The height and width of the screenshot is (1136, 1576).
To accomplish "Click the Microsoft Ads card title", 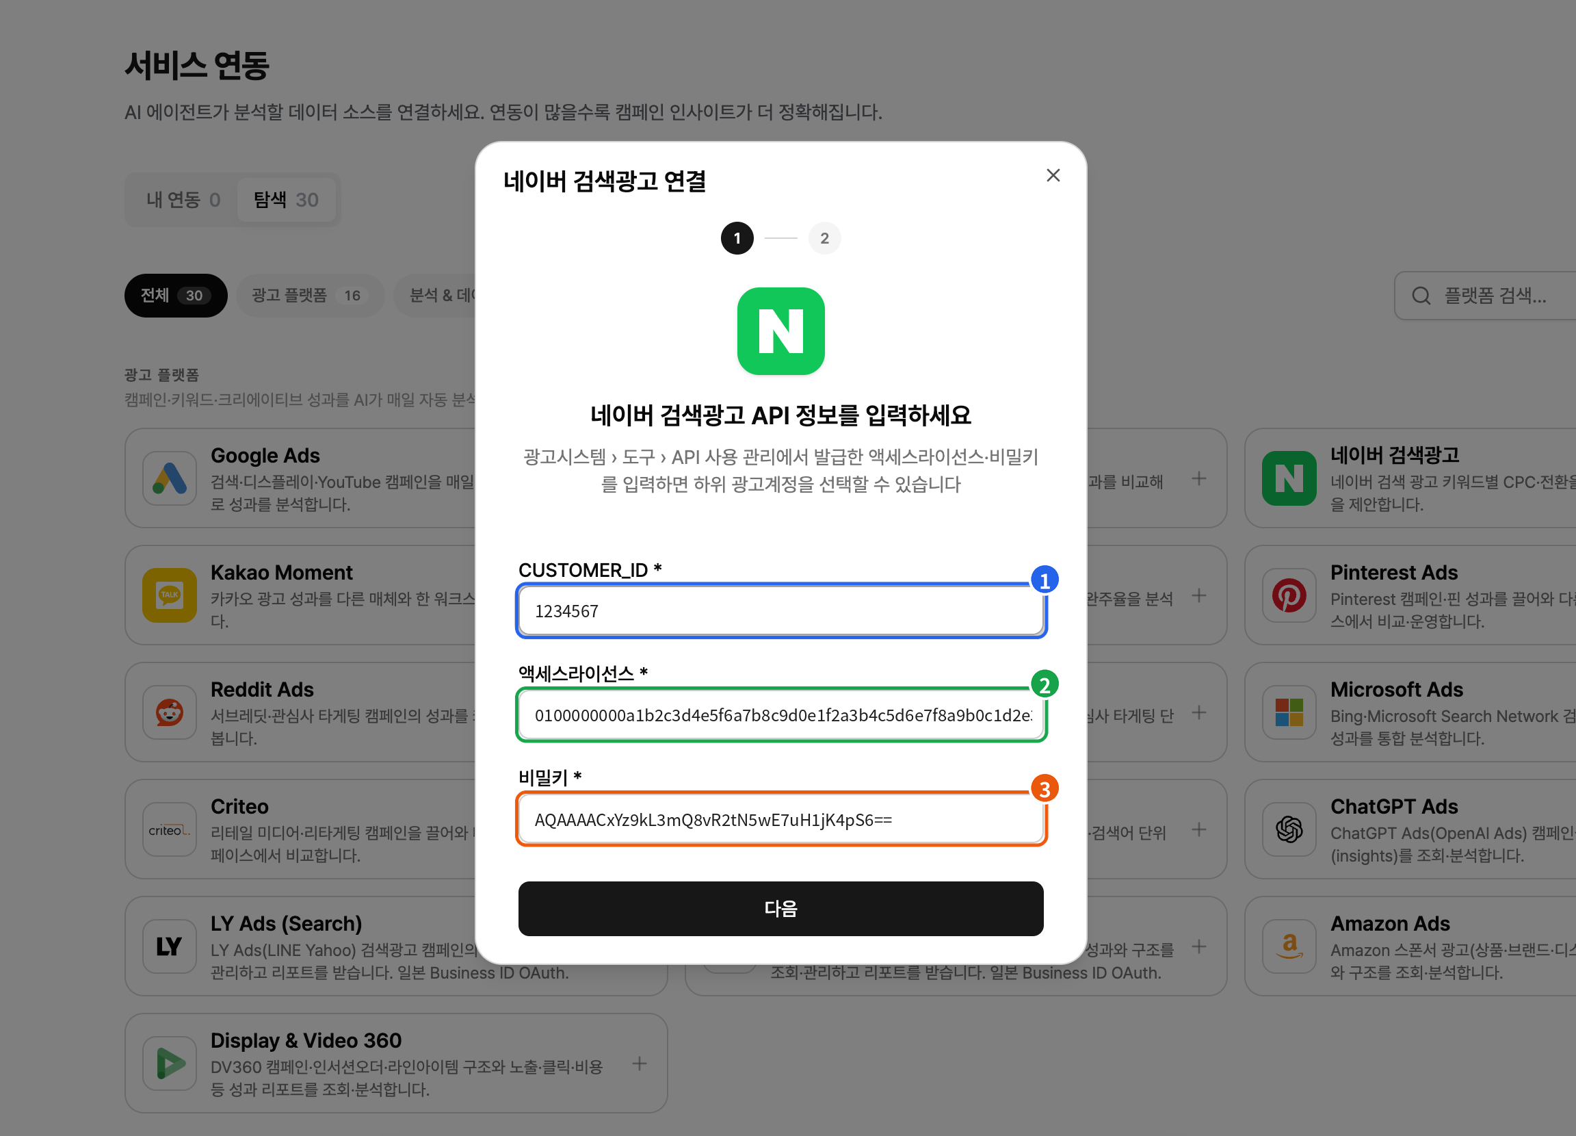I will [x=1396, y=689].
